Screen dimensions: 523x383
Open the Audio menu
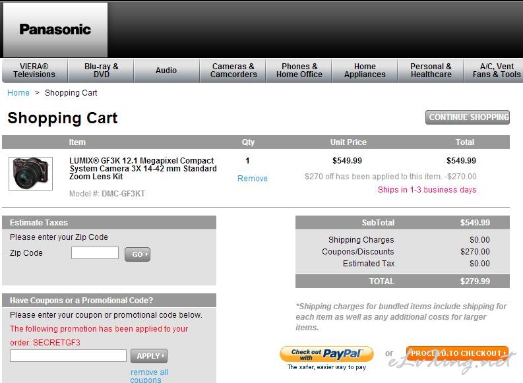click(166, 71)
